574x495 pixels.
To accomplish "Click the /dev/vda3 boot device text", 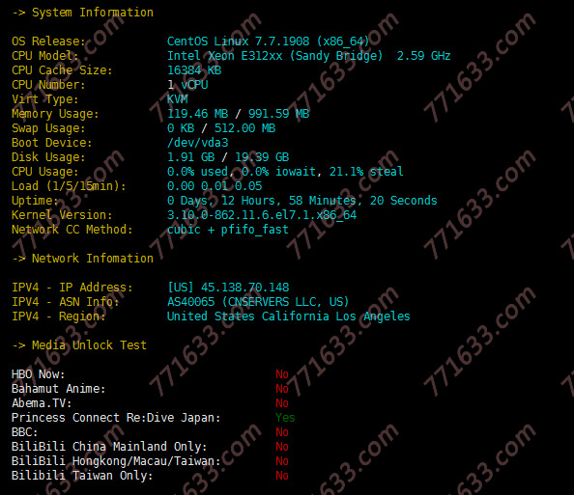I will [198, 143].
